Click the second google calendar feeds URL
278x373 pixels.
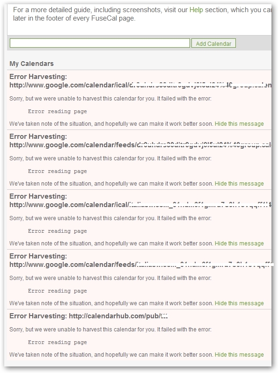(x=140, y=265)
